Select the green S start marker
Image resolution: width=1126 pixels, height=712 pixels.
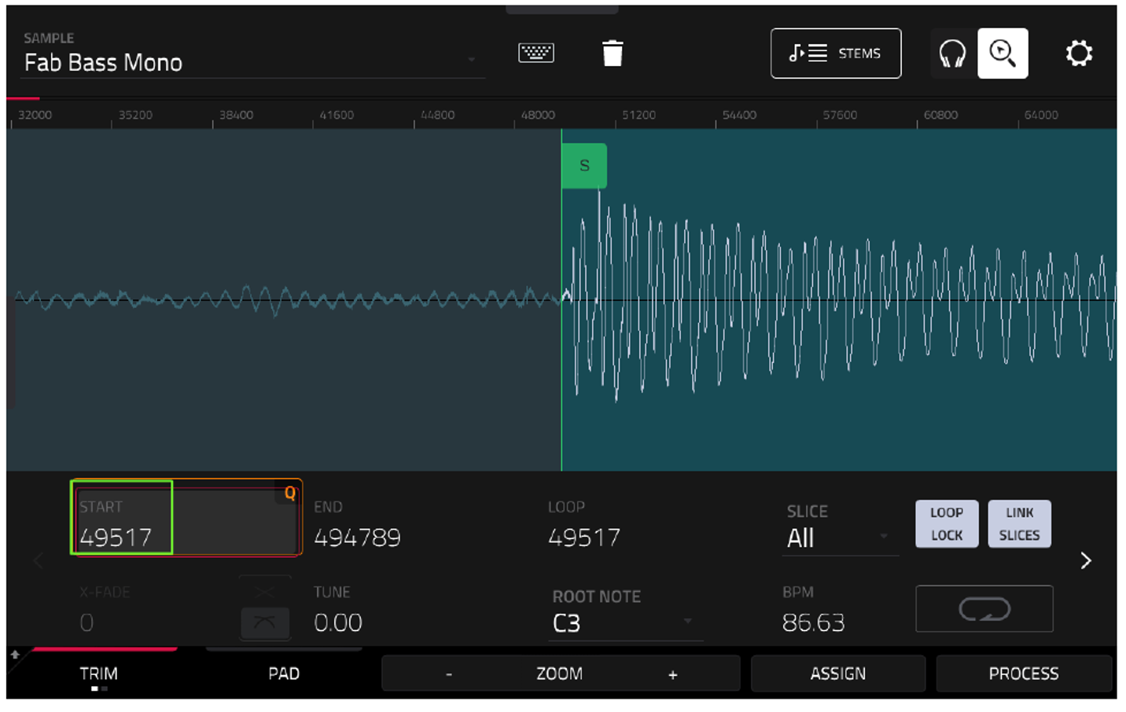[583, 165]
